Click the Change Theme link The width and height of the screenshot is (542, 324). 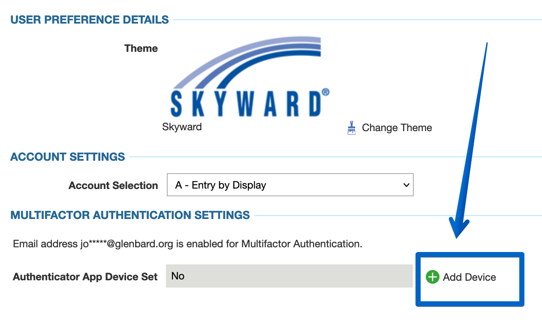pos(397,127)
